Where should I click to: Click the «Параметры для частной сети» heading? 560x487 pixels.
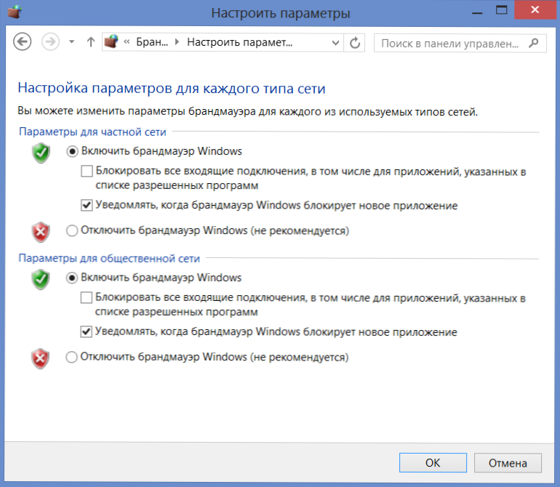(x=92, y=132)
